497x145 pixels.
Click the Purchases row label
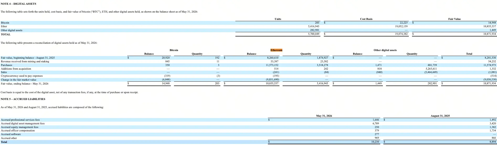(x=7, y=65)
